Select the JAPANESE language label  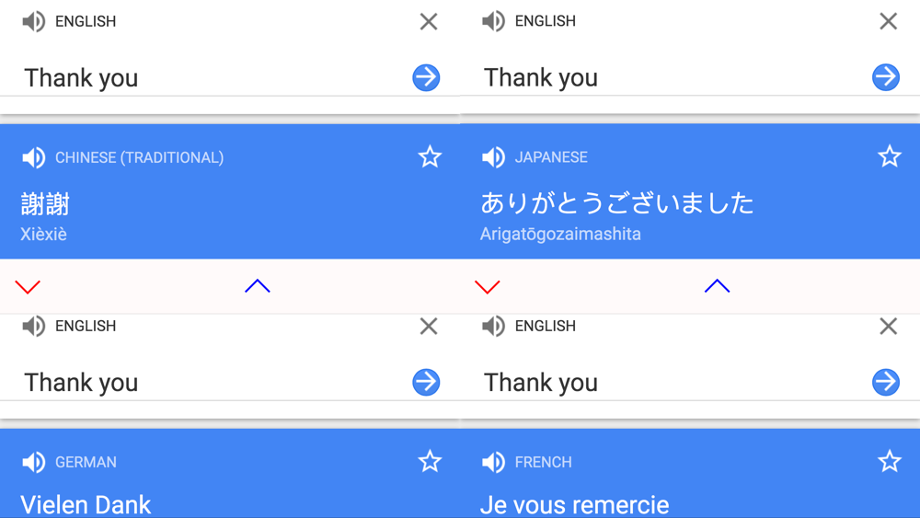tap(551, 157)
